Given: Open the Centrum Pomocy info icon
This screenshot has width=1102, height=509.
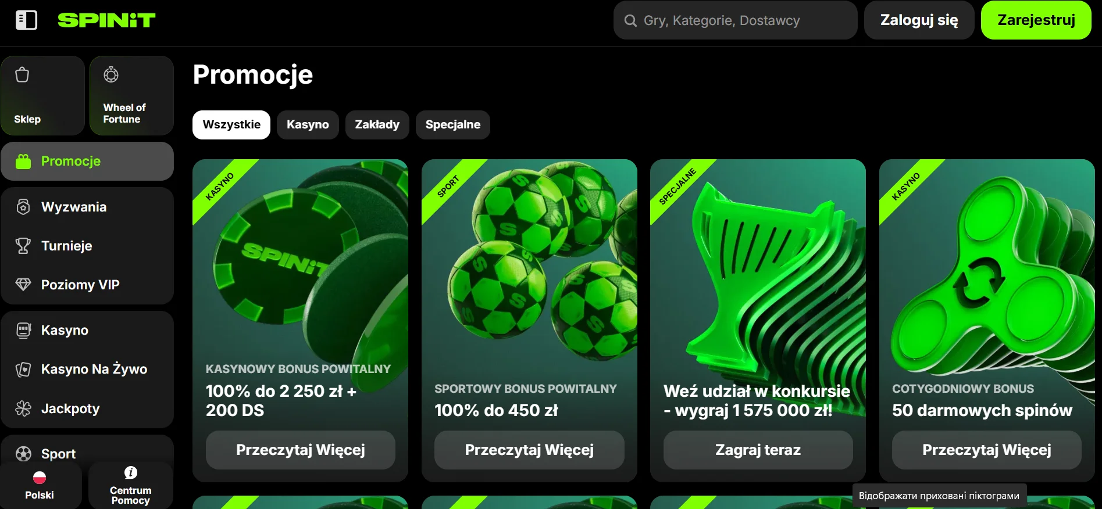Looking at the screenshot, I should pos(131,472).
